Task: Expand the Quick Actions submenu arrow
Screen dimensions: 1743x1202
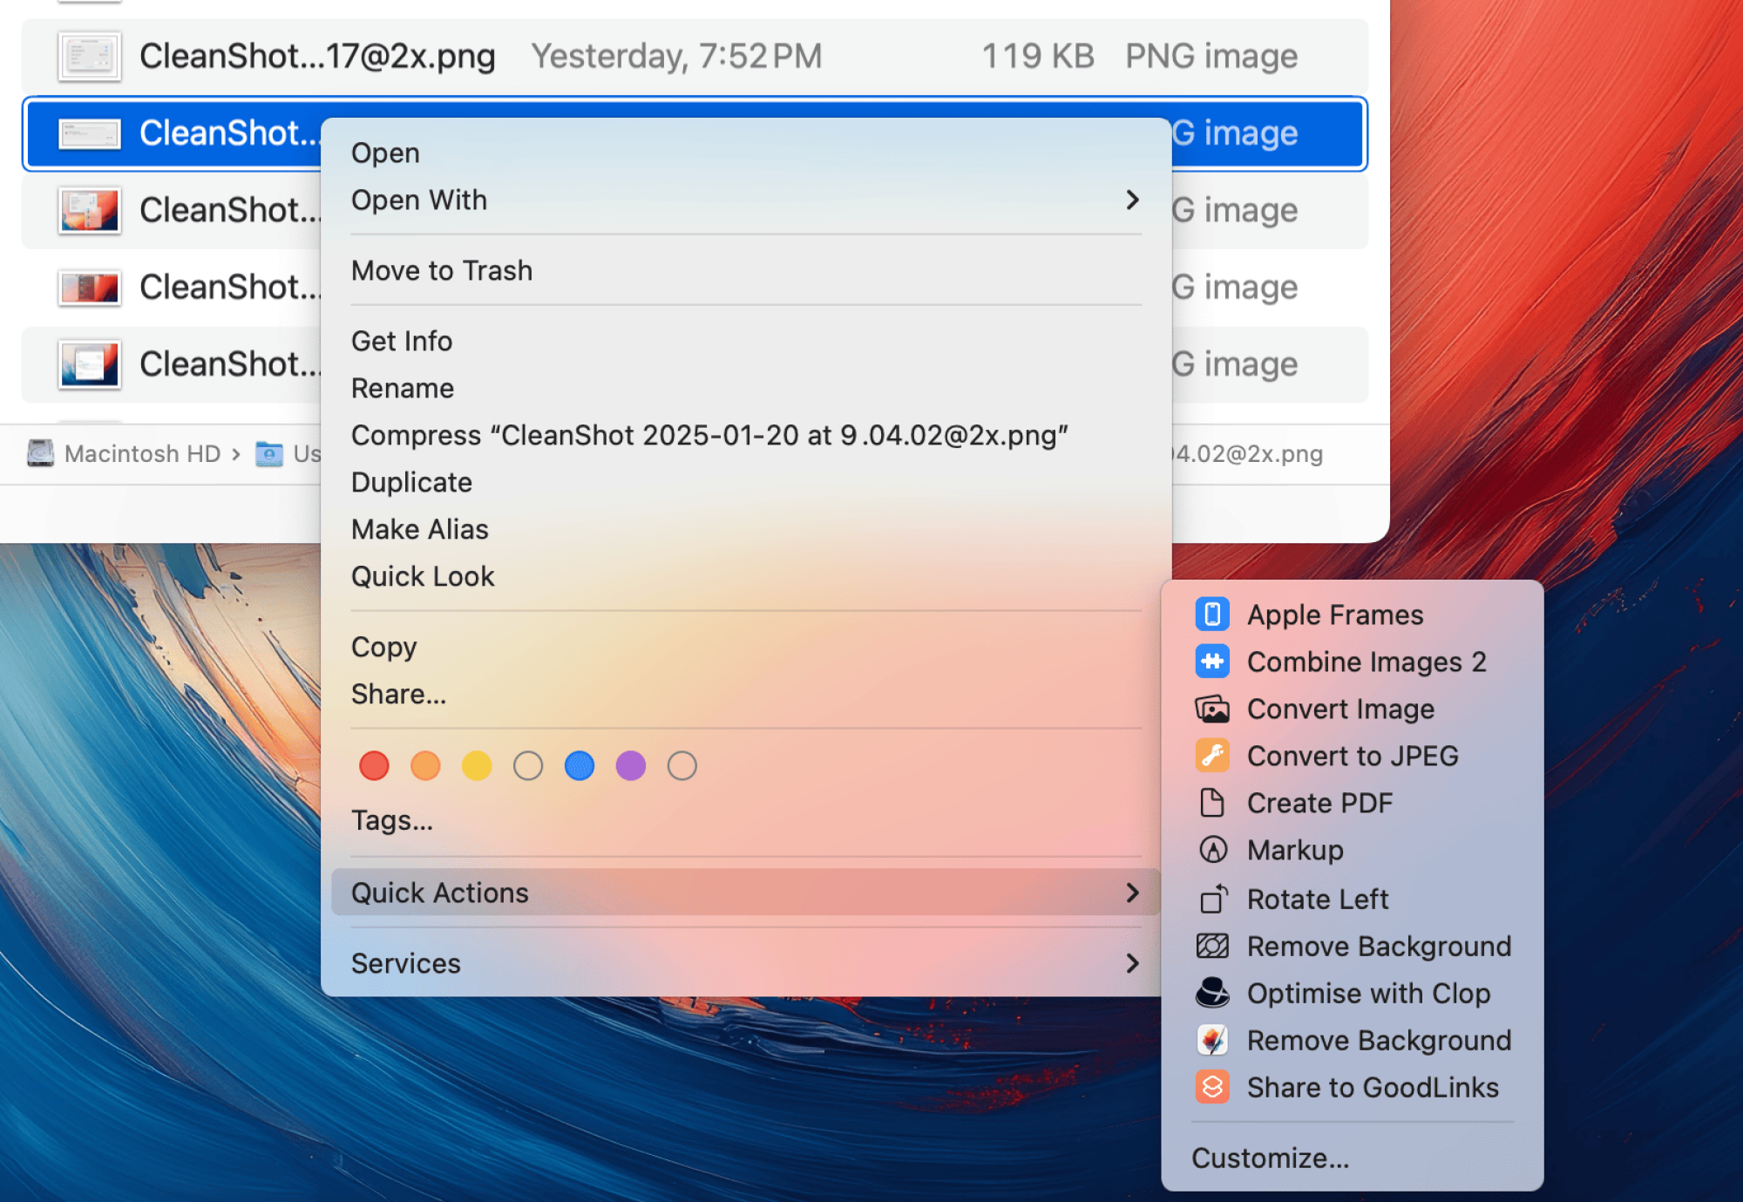Action: (1132, 893)
